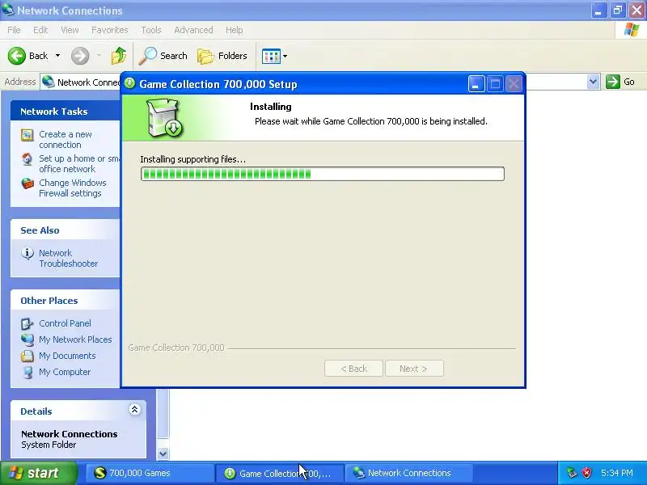The height and width of the screenshot is (485, 647).
Task: Open the Favorites menu
Action: point(110,30)
